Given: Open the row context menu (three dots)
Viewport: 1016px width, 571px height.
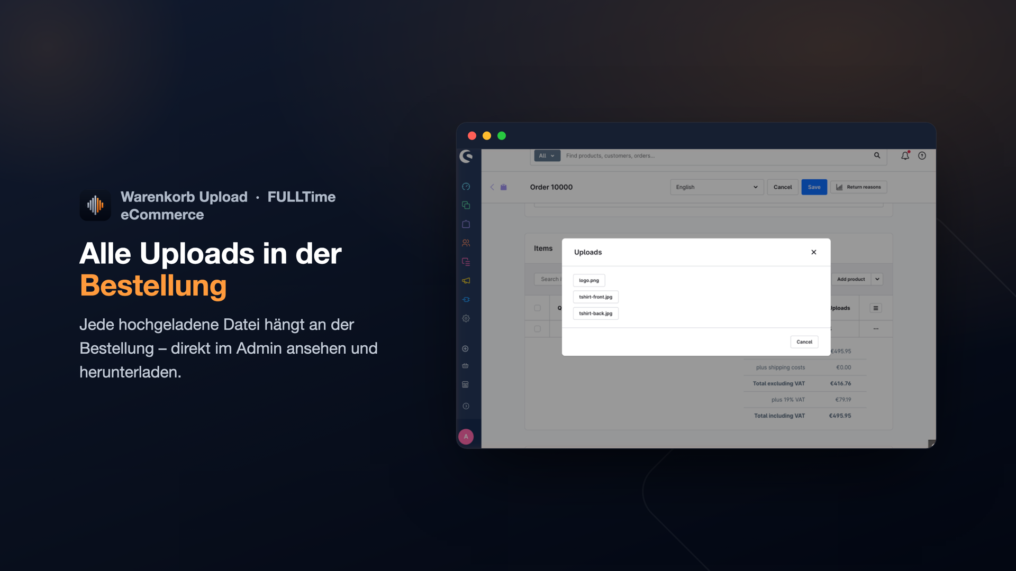Looking at the screenshot, I should (x=876, y=329).
